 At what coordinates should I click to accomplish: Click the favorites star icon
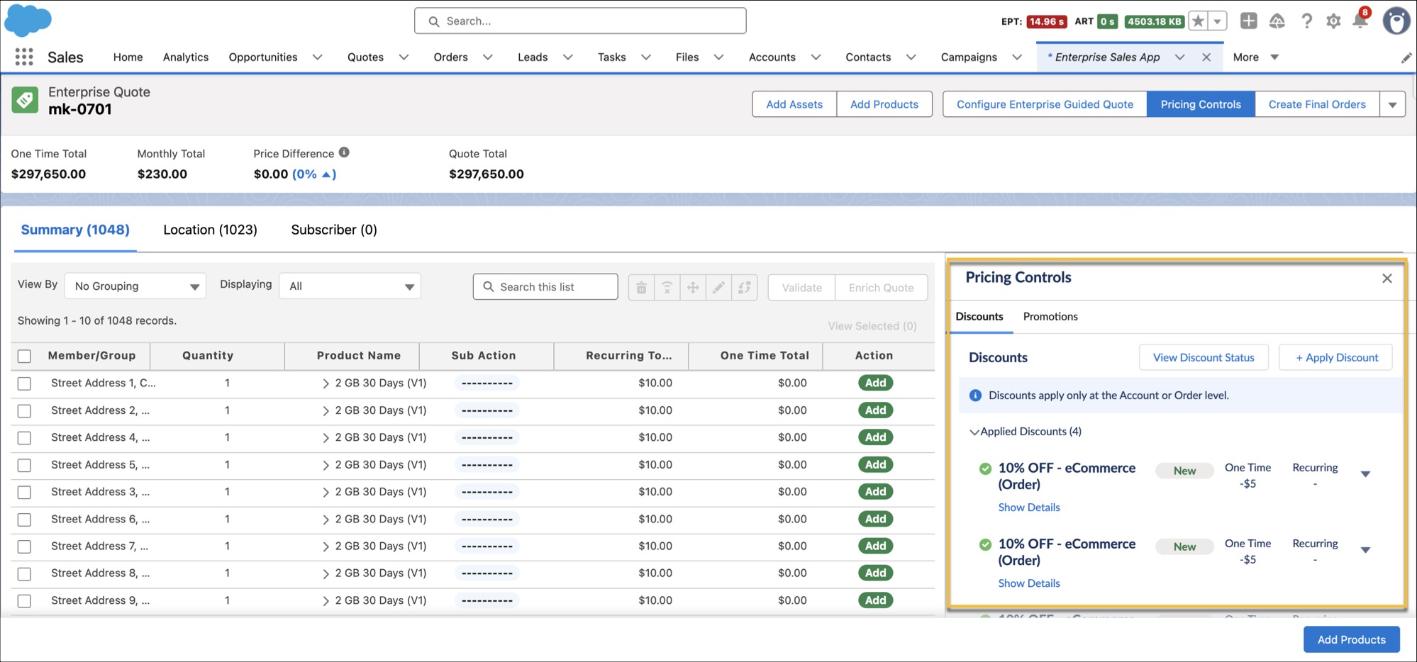pyautogui.click(x=1198, y=21)
